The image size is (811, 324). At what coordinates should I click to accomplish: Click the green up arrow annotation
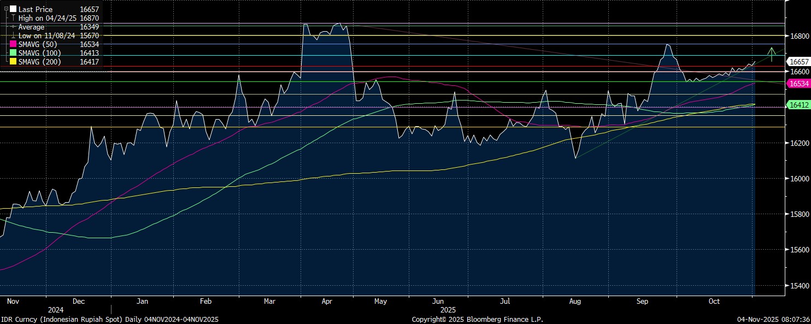point(771,54)
